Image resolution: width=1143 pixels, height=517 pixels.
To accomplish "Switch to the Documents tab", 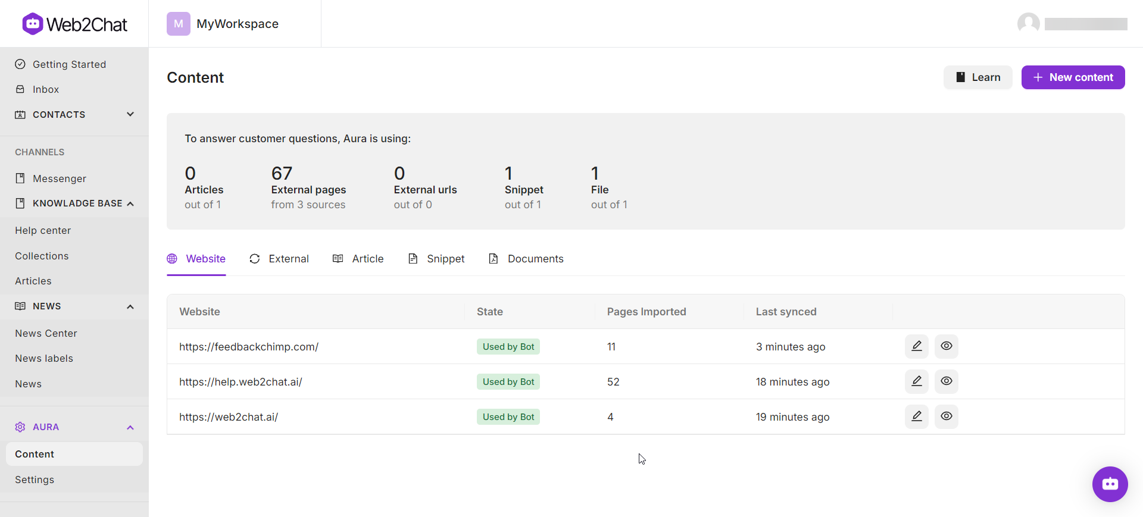I will [526, 259].
